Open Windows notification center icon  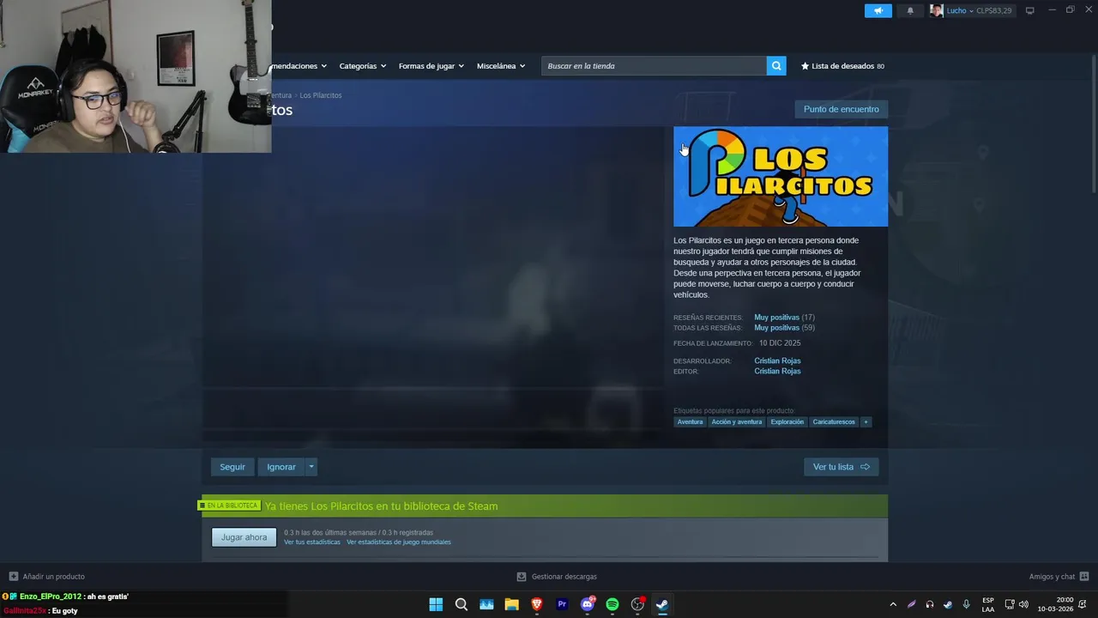[x=1083, y=604]
